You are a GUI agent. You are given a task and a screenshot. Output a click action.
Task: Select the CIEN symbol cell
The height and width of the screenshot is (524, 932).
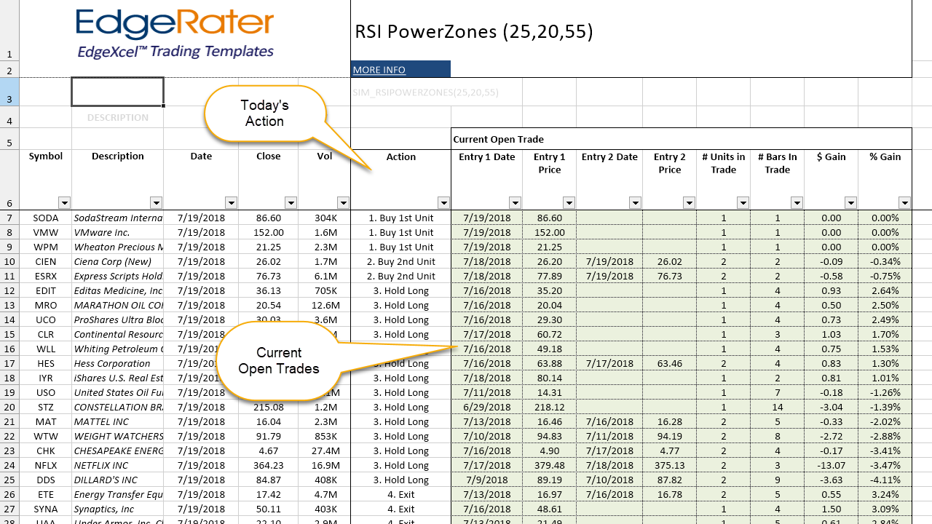46,261
